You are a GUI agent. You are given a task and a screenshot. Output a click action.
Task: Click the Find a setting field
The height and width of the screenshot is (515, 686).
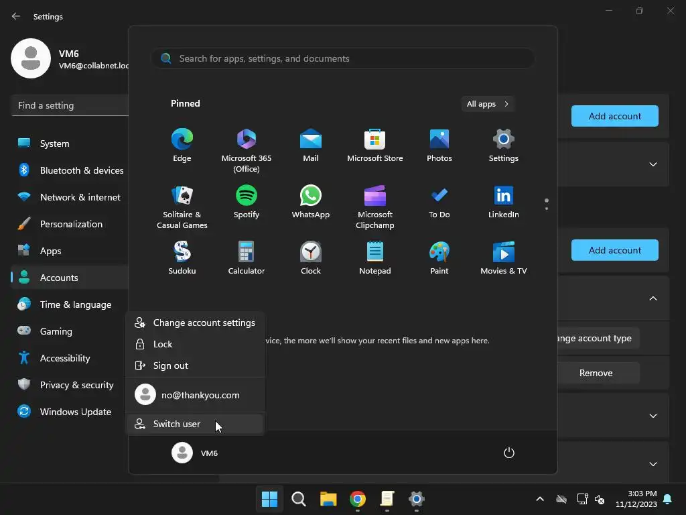tap(70, 105)
